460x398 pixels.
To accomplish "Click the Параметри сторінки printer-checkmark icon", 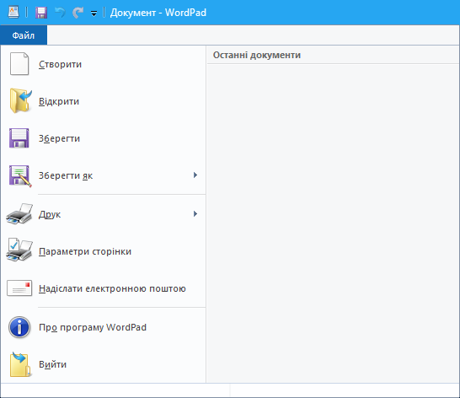I will tap(19, 250).
